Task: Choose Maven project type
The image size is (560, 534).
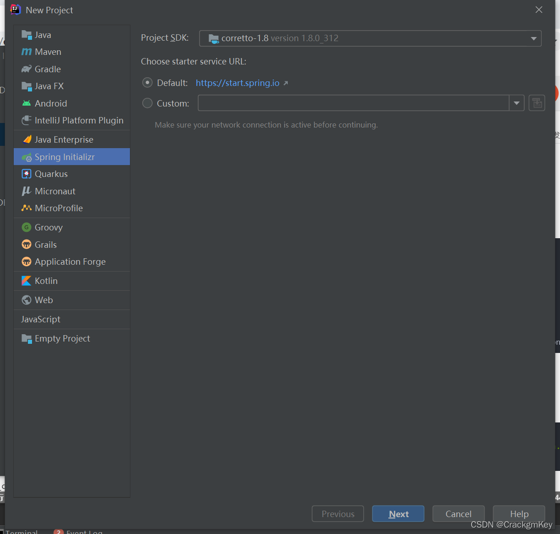Action: tap(72, 52)
